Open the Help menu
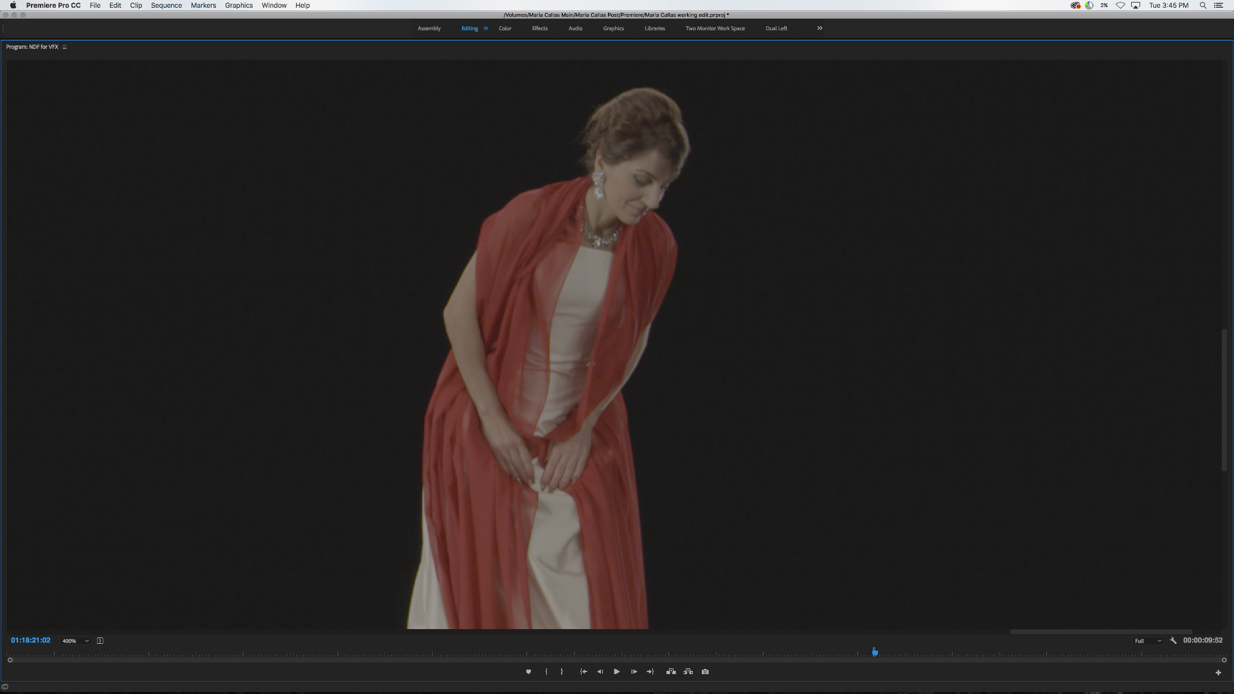 click(x=303, y=5)
